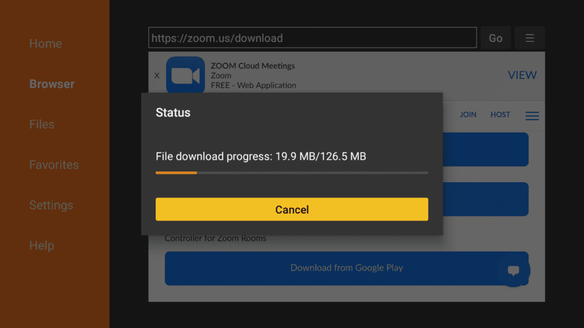Open Files in the sidebar
The width and height of the screenshot is (584, 328).
42,124
